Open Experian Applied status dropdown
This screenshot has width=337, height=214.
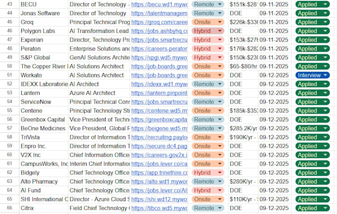point(312,40)
